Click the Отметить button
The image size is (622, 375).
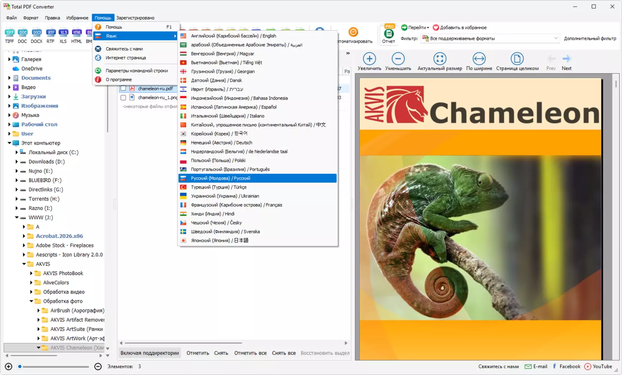click(198, 353)
